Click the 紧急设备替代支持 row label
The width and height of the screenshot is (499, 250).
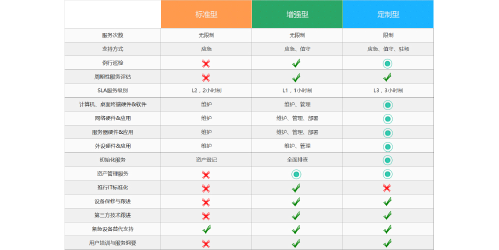[x=112, y=229]
